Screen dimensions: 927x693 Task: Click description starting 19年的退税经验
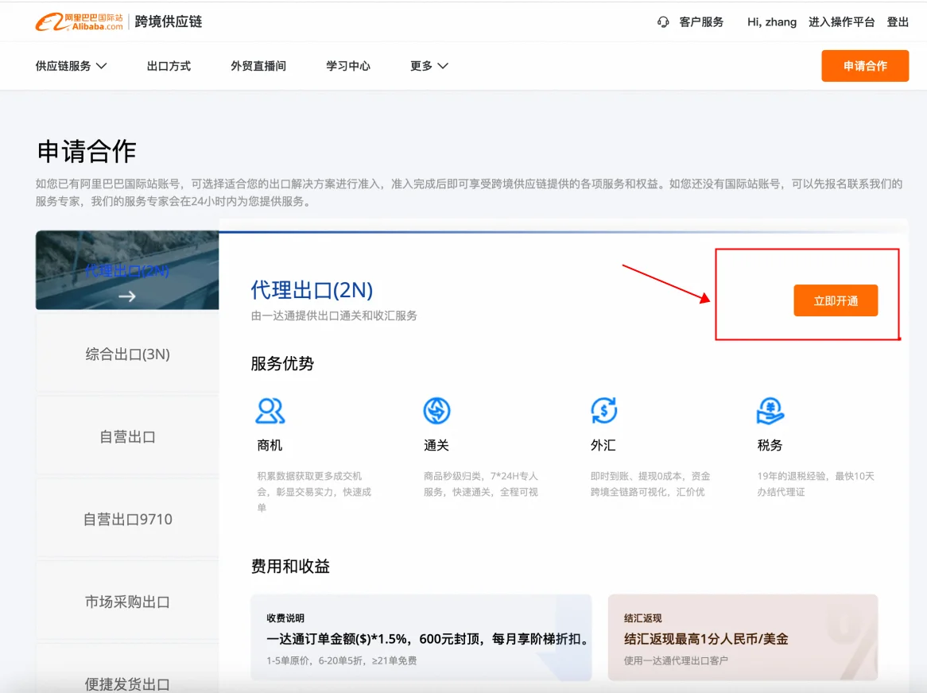(x=816, y=484)
